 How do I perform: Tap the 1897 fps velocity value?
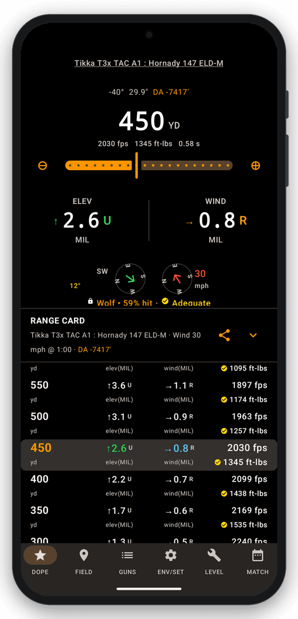click(250, 385)
